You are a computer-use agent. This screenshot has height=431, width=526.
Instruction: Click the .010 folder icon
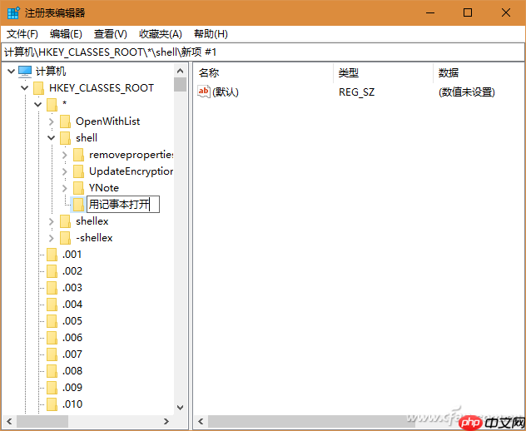point(52,404)
